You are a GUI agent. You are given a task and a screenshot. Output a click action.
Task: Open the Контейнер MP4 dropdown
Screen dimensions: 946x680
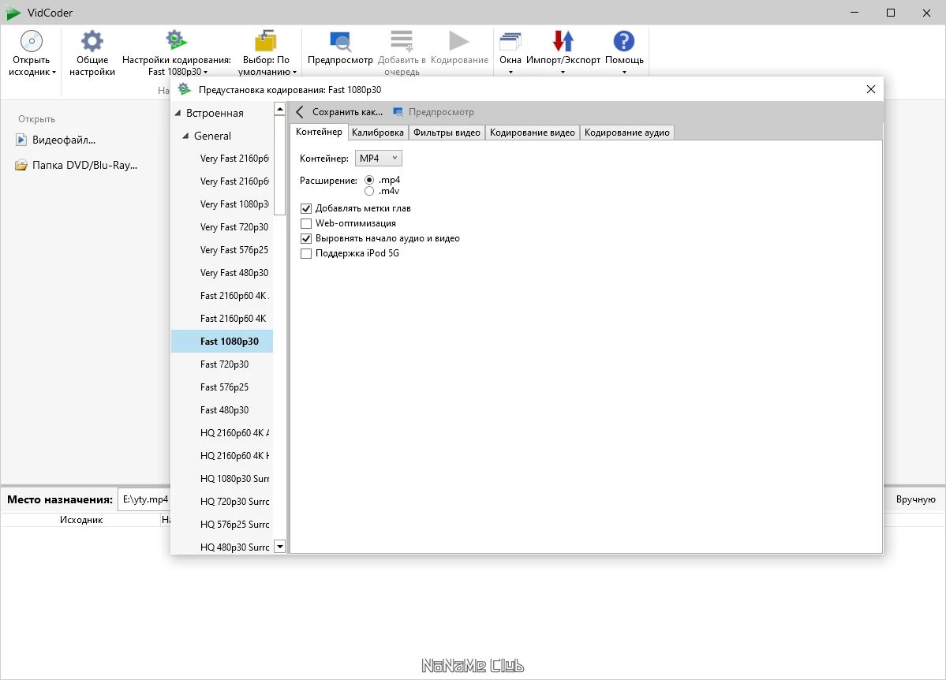tap(378, 158)
